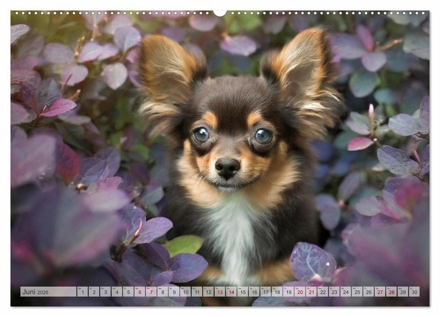Viewport: 440px width, 317px height.
Task: Choose day 18 in the date row
Action: [x=277, y=292]
